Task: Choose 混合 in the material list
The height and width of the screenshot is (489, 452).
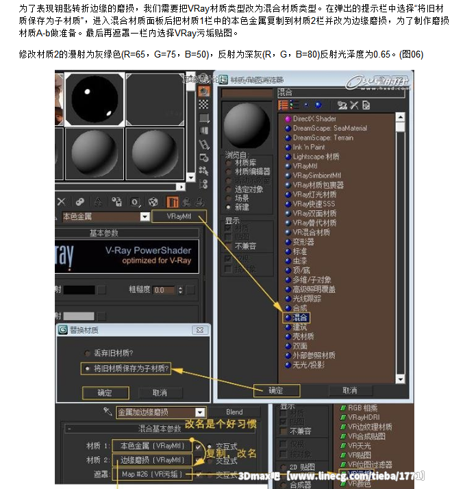Action: [296, 318]
